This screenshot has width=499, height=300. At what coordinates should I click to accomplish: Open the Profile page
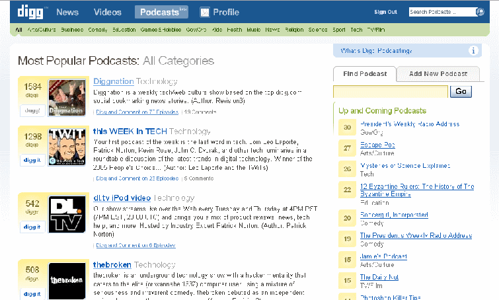[226, 13]
